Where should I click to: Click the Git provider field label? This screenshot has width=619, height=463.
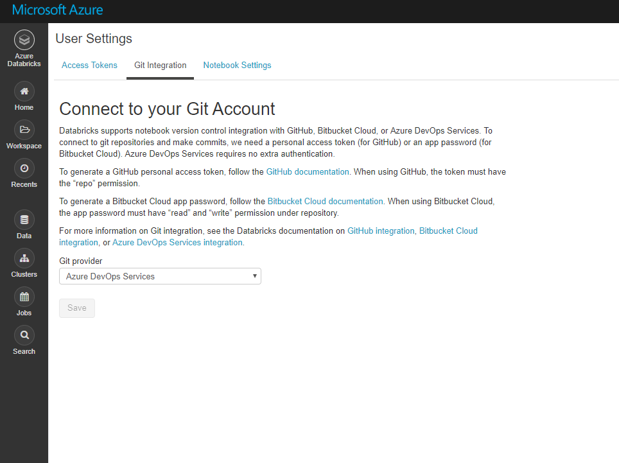[81, 261]
